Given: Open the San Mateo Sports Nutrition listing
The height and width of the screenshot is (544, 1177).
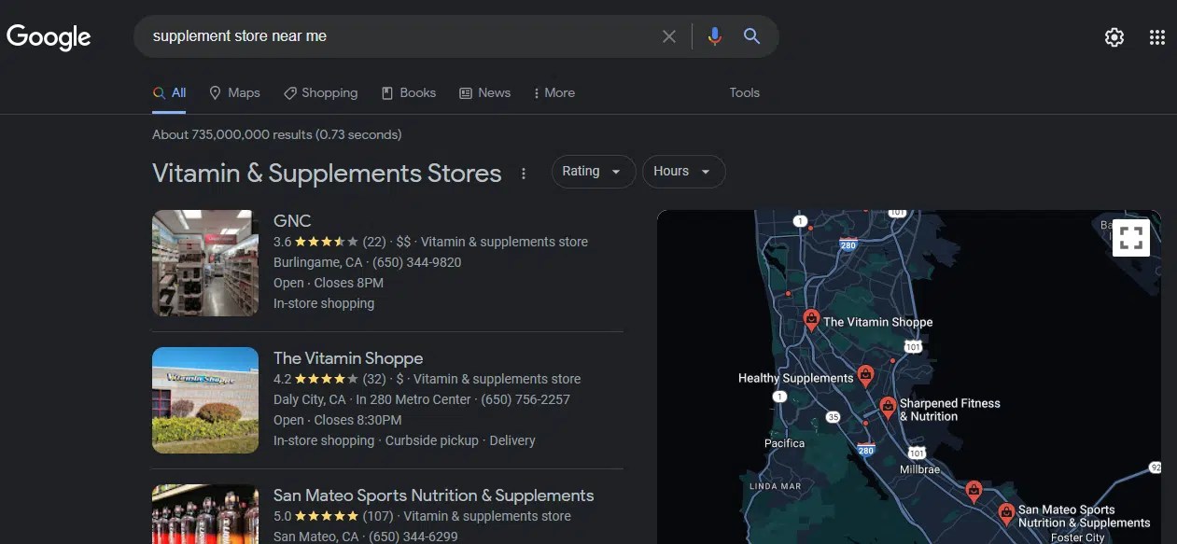Looking at the screenshot, I should [433, 495].
